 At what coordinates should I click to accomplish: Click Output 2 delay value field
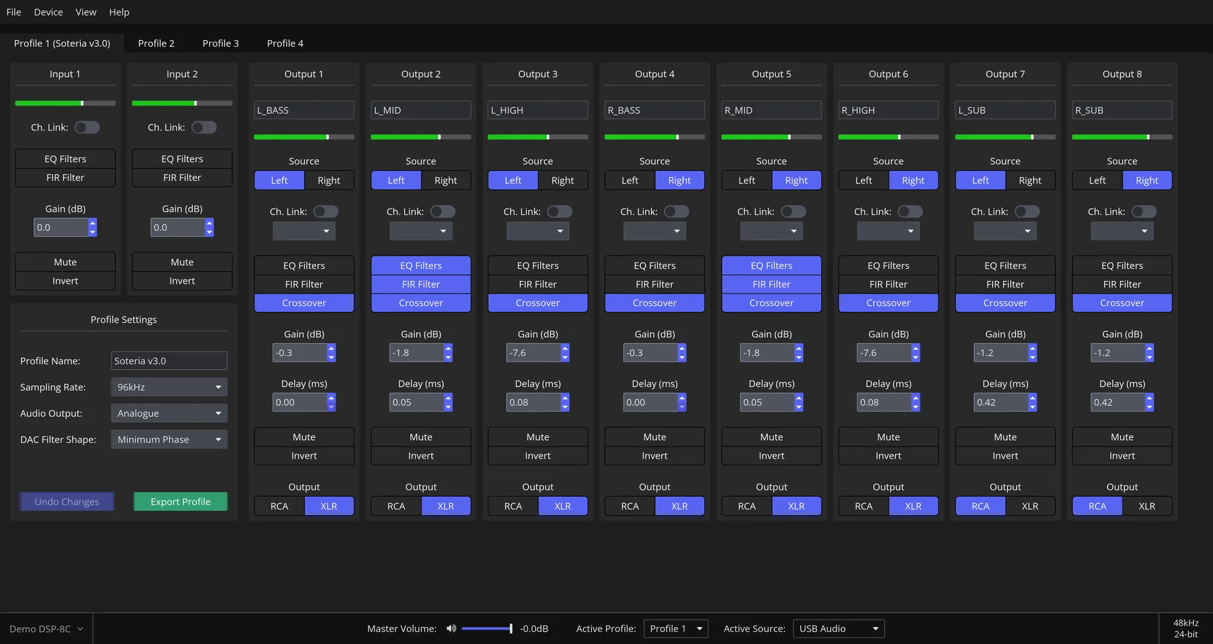pos(416,402)
